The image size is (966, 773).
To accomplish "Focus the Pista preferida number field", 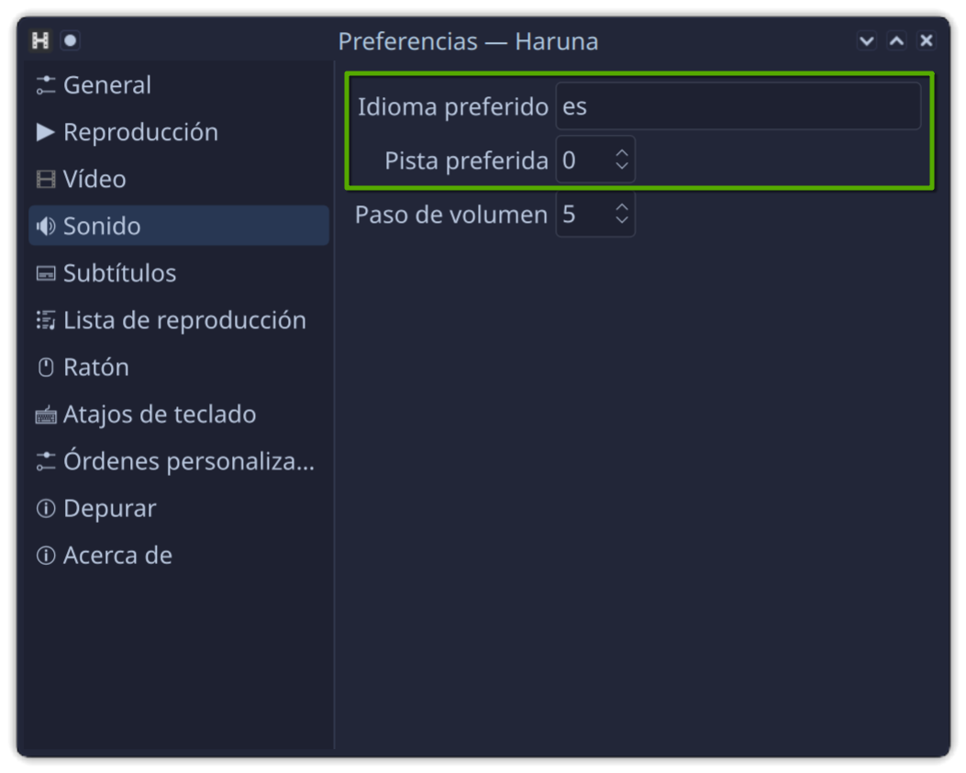I will click(583, 160).
